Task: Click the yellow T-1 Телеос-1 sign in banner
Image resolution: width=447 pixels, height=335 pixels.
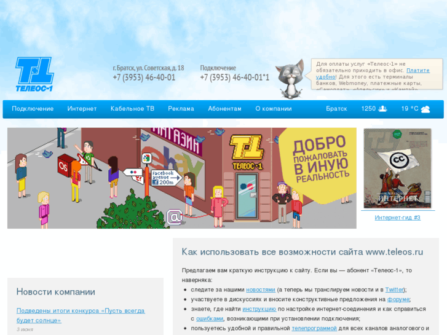Action: pyautogui.click(x=247, y=152)
